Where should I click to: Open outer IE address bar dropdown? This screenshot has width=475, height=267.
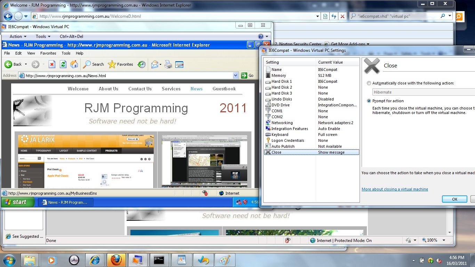pos(318,16)
